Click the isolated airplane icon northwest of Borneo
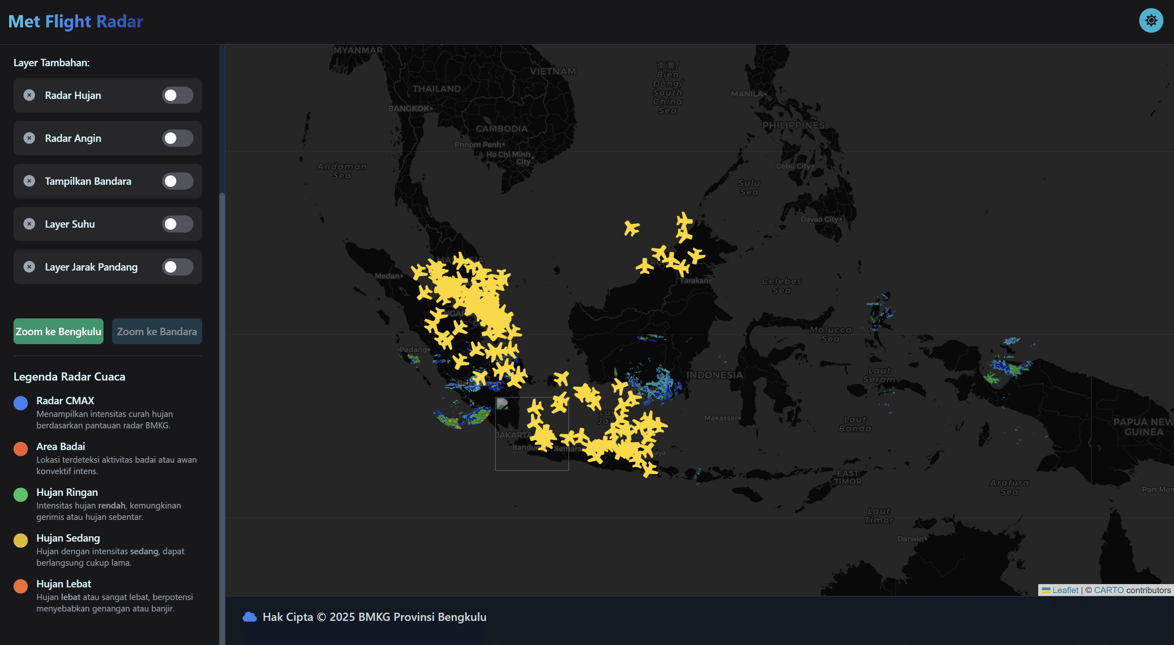This screenshot has height=645, width=1174. pyautogui.click(x=631, y=228)
